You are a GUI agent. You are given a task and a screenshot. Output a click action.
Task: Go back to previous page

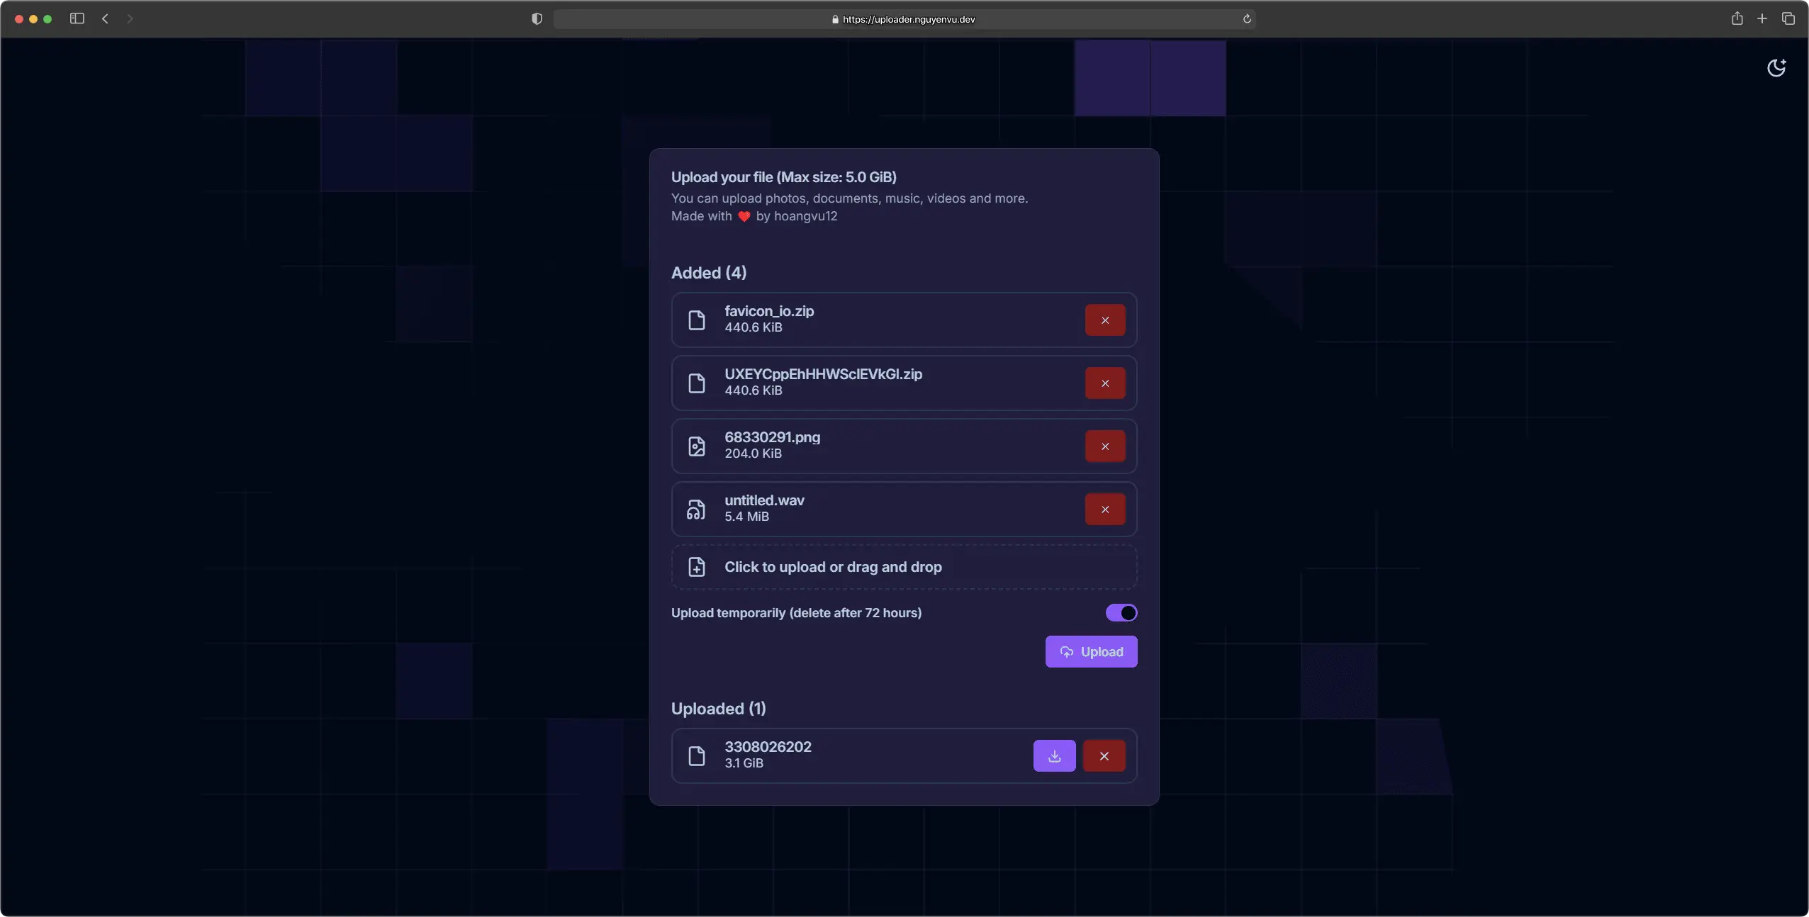coord(105,19)
